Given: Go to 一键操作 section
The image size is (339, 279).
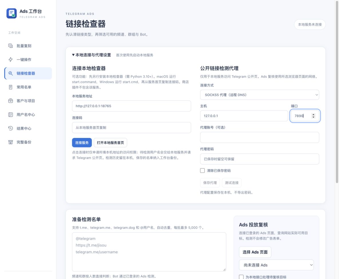Looking at the screenshot, I should click(28, 60).
